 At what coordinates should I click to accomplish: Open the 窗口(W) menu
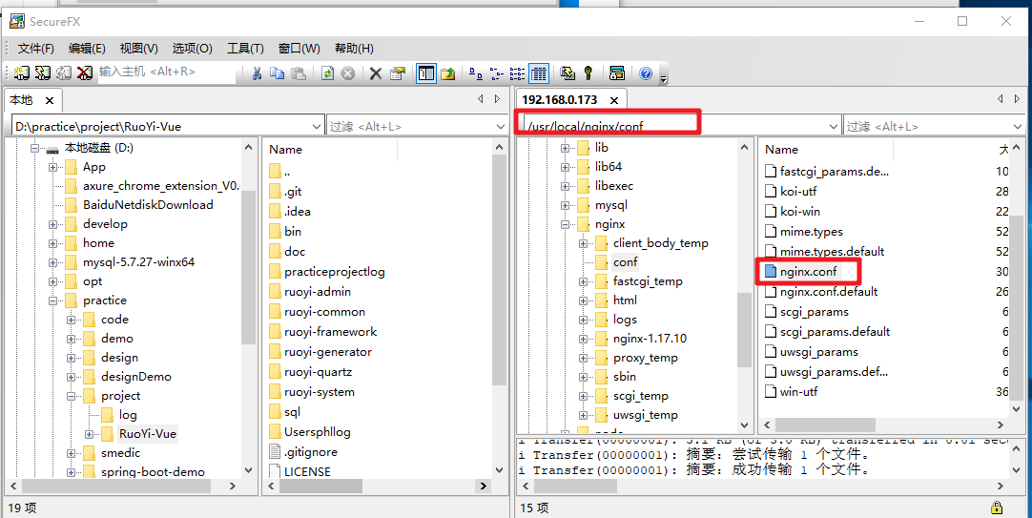click(299, 48)
